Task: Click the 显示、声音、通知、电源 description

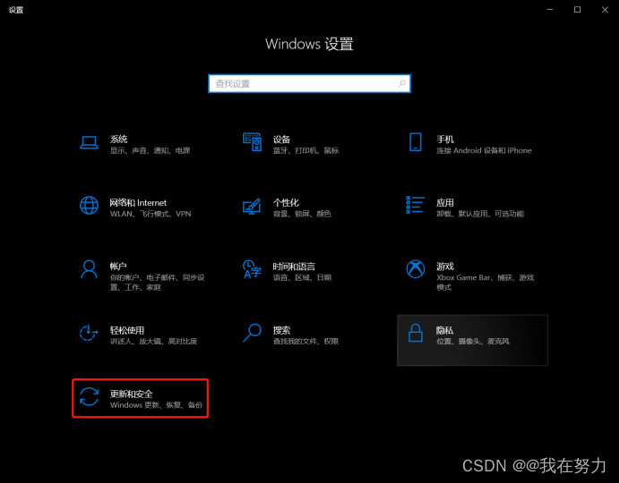Action: tap(151, 150)
